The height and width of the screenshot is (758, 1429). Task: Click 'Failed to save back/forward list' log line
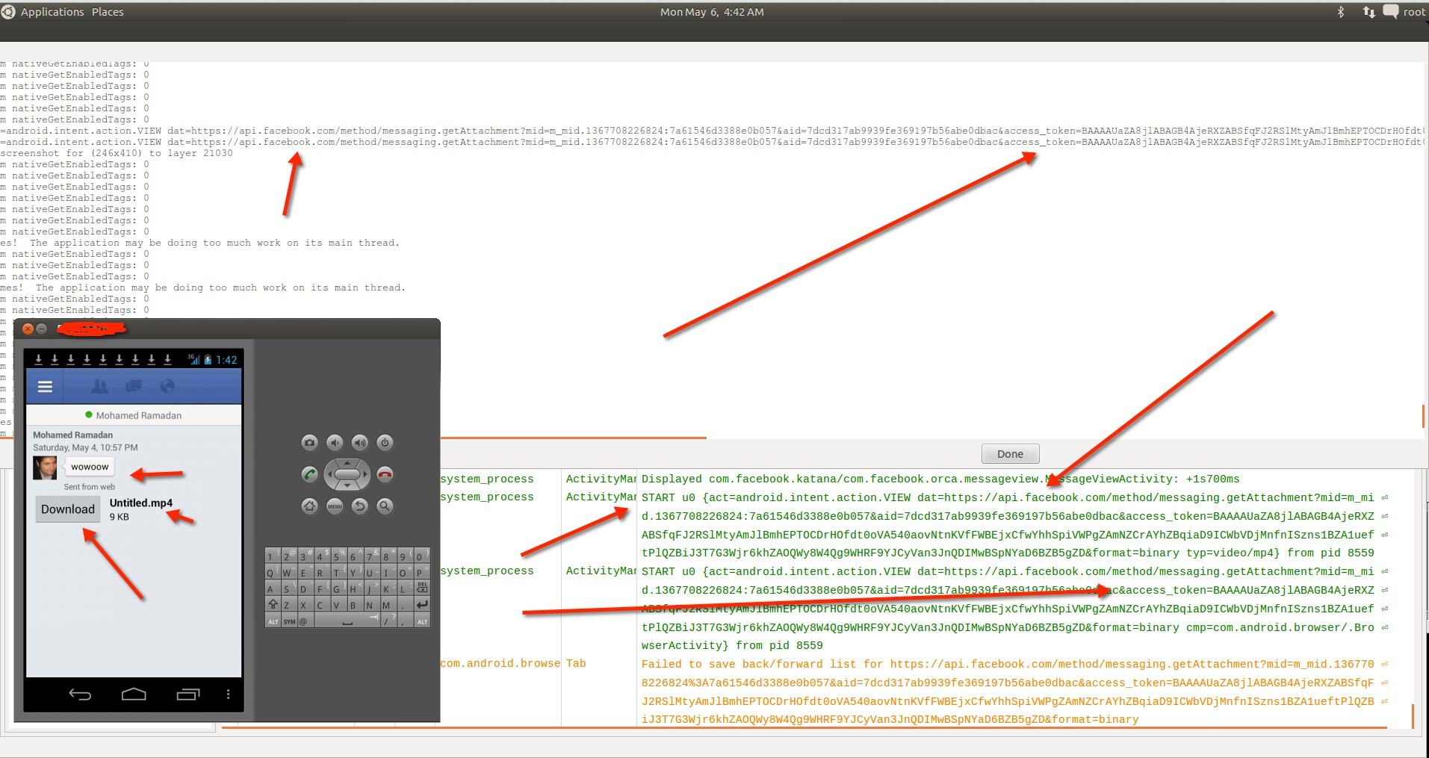point(1007,692)
